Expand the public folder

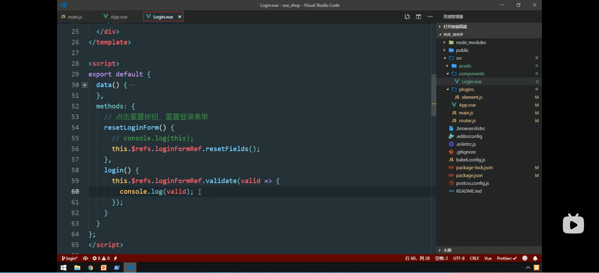[489, 50]
